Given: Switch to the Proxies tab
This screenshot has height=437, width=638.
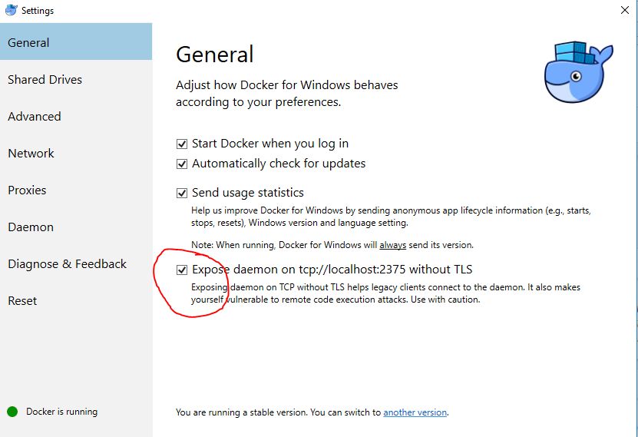Looking at the screenshot, I should tap(28, 190).
